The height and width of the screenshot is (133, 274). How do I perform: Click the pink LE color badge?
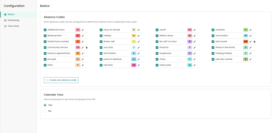(x=134, y=65)
